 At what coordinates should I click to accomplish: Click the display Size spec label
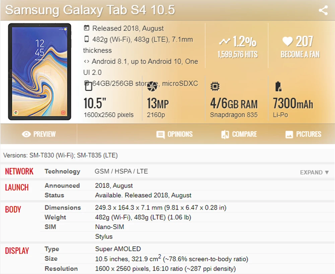pos(51,259)
